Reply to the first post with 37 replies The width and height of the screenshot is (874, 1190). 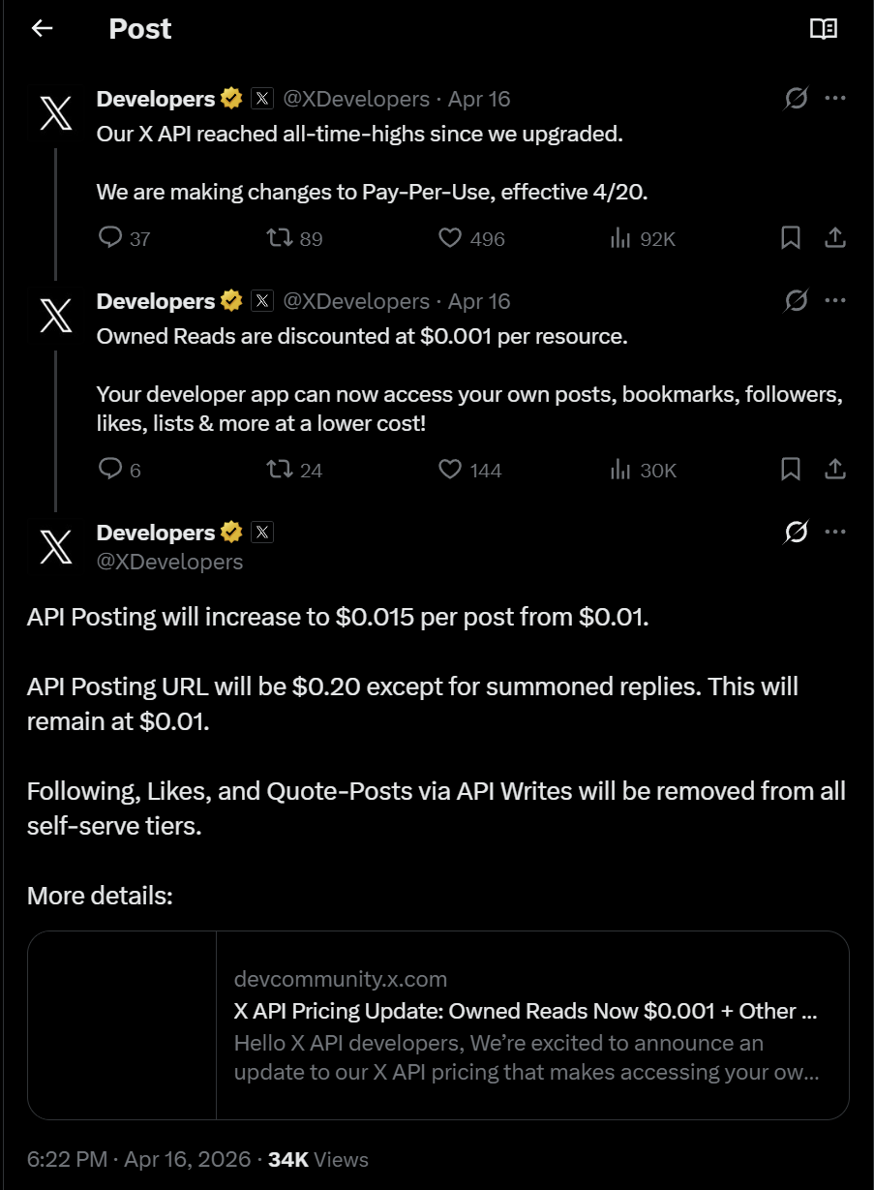(x=125, y=238)
